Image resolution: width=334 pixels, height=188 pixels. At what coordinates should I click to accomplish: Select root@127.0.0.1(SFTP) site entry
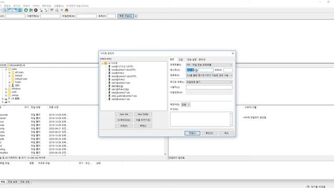point(122,66)
